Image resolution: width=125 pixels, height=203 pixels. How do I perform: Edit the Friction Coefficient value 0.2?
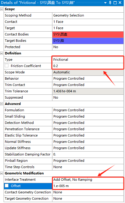88,66
